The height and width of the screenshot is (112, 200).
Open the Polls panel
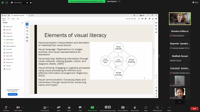point(69,108)
